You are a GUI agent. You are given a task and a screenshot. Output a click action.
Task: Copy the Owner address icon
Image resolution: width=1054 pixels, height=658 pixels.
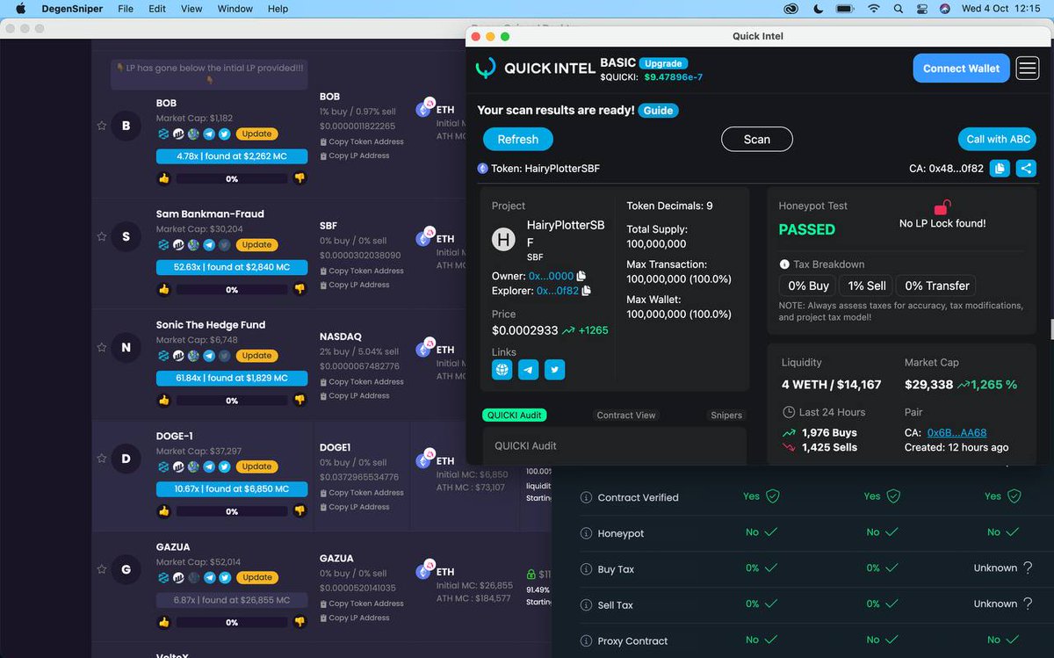pos(581,276)
